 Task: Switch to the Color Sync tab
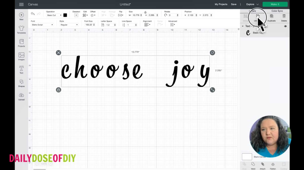click(277, 11)
